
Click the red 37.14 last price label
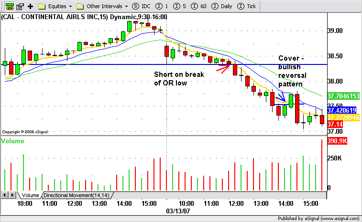point(335,124)
